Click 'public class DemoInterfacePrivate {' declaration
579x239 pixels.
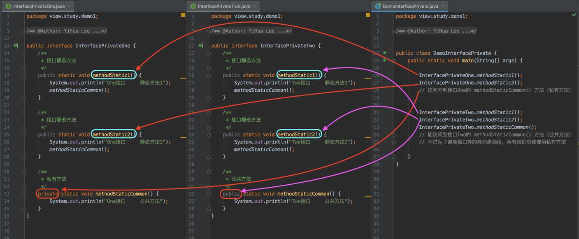[446, 53]
